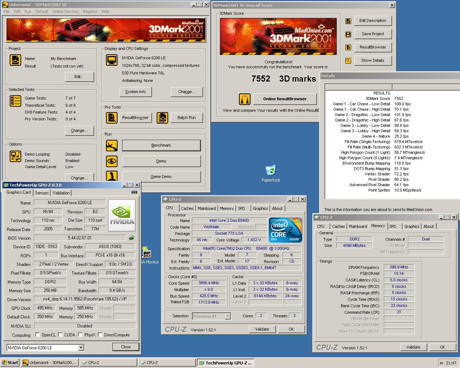Viewport: 460px width, 368px height.
Task: Open the Online Services menu
Action: [65, 11]
